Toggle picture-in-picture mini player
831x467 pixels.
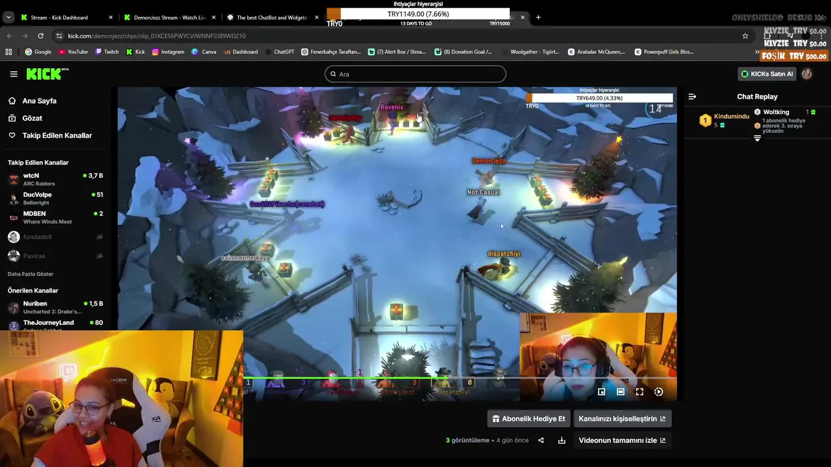(601, 392)
